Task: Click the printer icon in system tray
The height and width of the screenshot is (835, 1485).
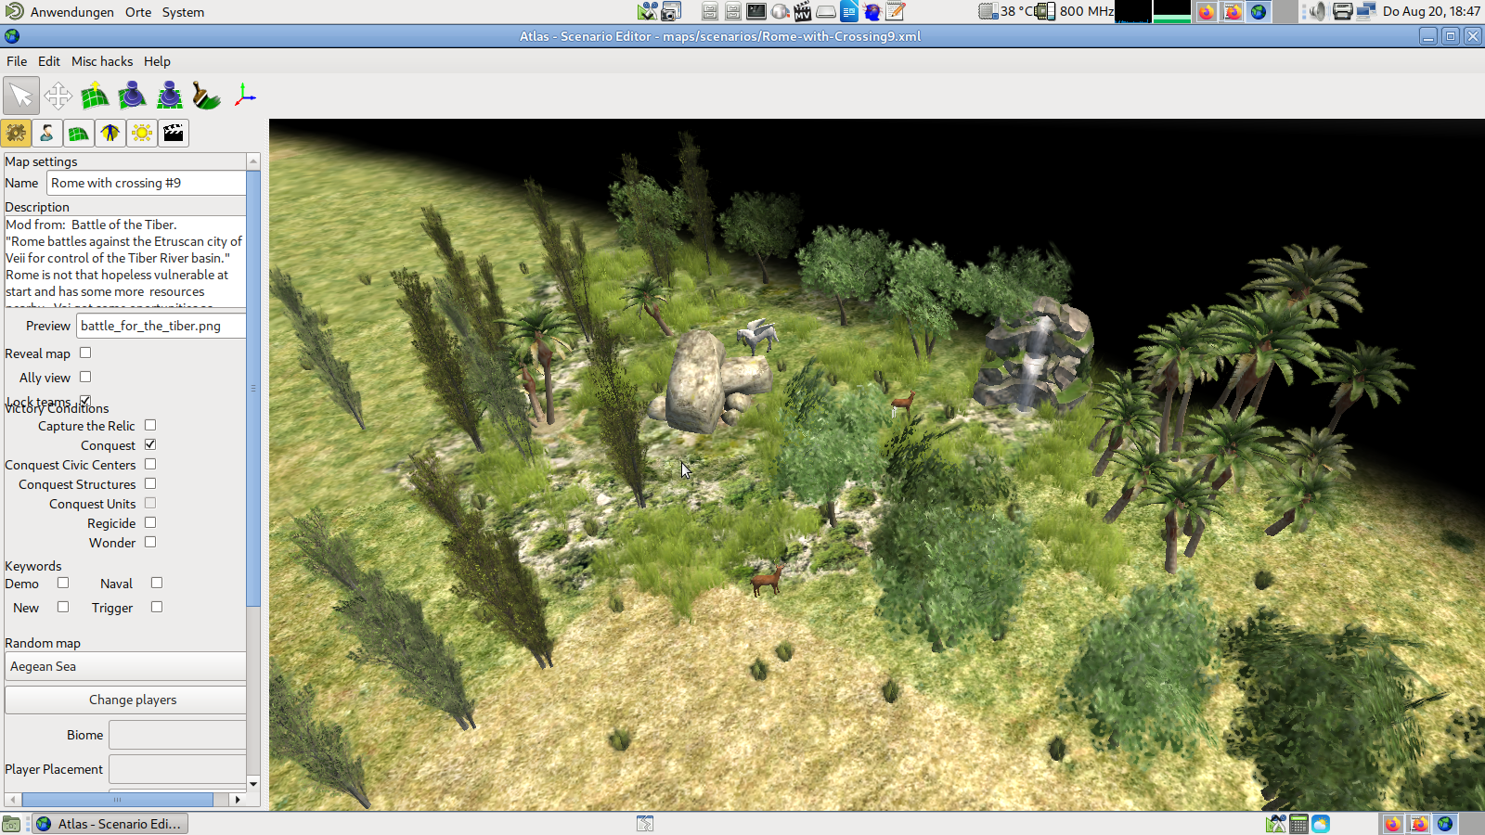Action: [1342, 11]
